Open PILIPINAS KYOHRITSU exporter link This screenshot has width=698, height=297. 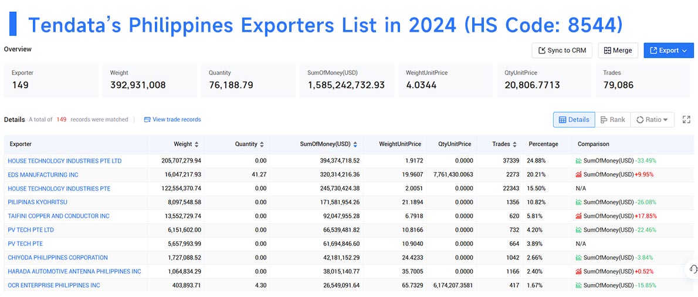click(x=38, y=202)
